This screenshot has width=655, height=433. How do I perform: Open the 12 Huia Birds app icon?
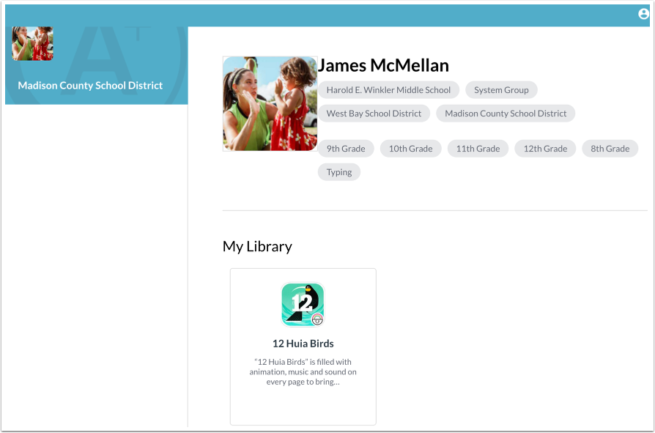point(303,303)
